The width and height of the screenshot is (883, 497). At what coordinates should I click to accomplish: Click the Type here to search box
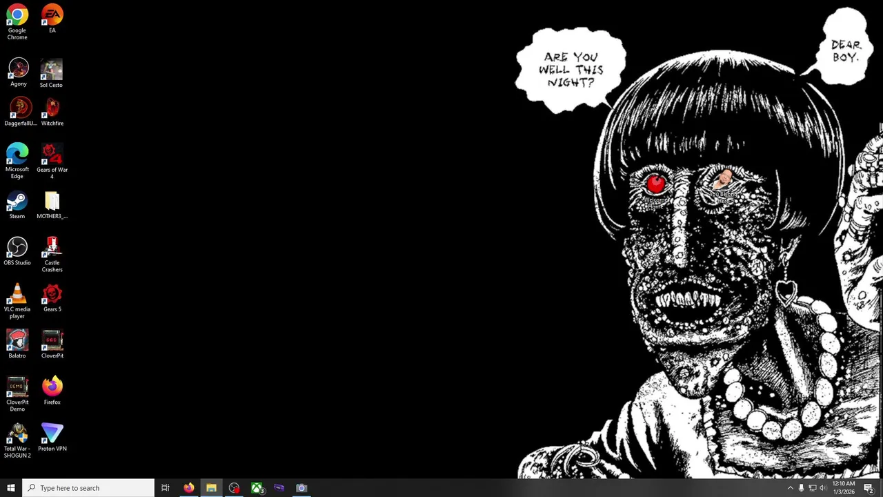click(x=88, y=488)
